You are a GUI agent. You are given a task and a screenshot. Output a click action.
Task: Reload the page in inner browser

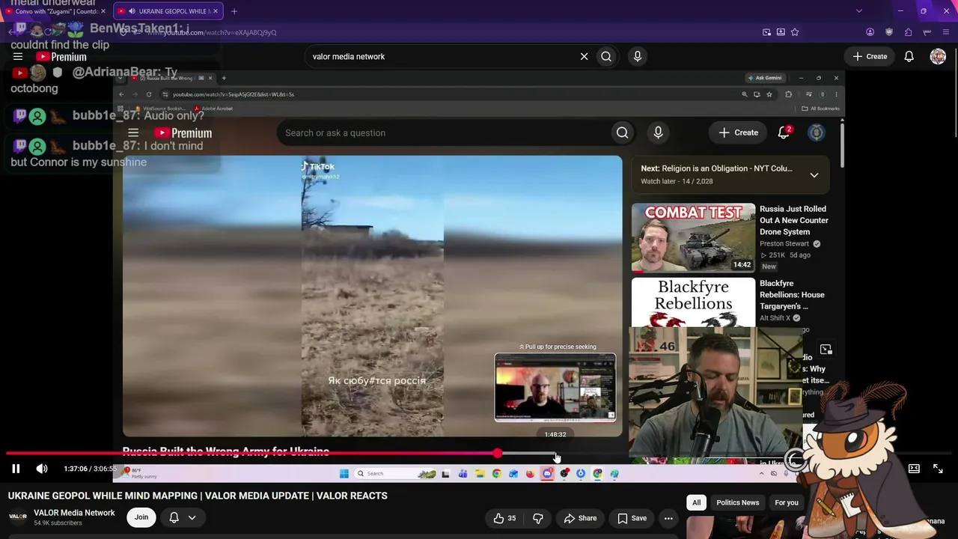149,94
